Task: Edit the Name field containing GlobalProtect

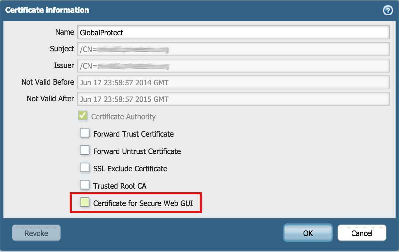Action: 233,33
